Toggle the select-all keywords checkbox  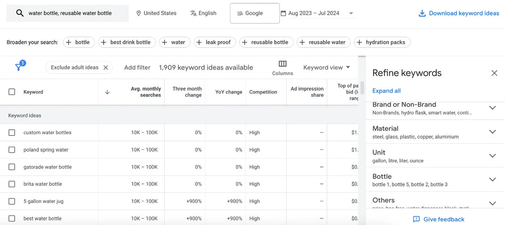12,92
